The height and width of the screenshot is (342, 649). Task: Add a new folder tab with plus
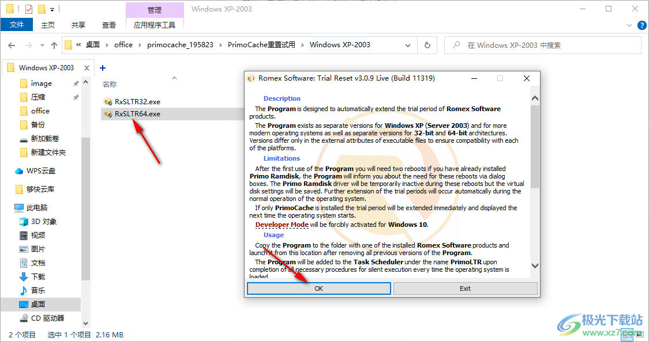[103, 68]
